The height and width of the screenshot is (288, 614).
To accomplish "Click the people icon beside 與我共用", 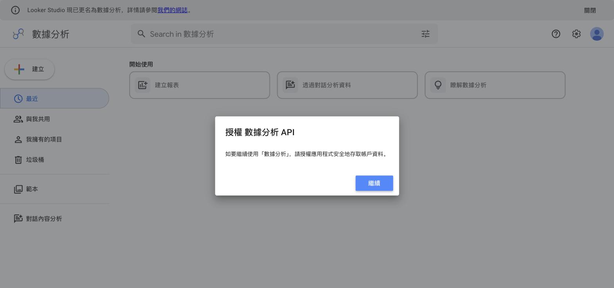I will coord(18,119).
